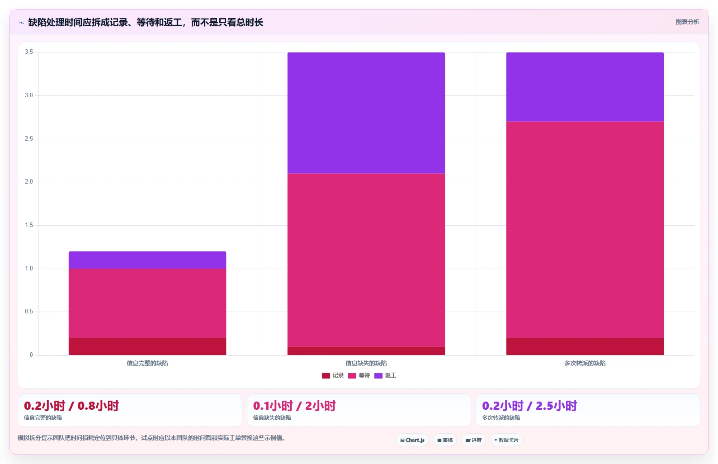Click the 返工 segment of 信息缺失的缺陷 bar
The image size is (718, 464).
[x=366, y=113]
